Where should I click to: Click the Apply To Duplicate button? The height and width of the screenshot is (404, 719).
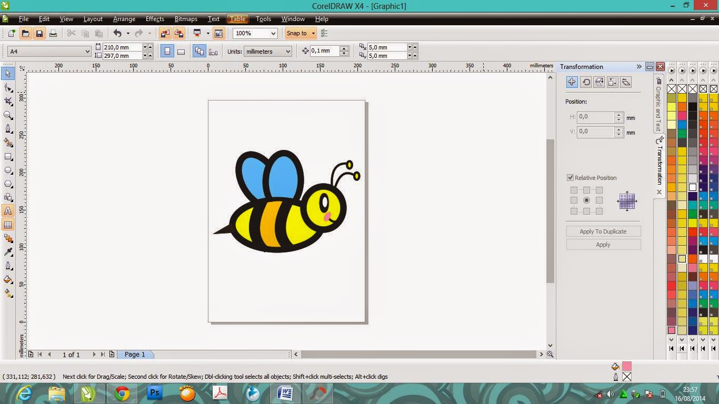(603, 231)
